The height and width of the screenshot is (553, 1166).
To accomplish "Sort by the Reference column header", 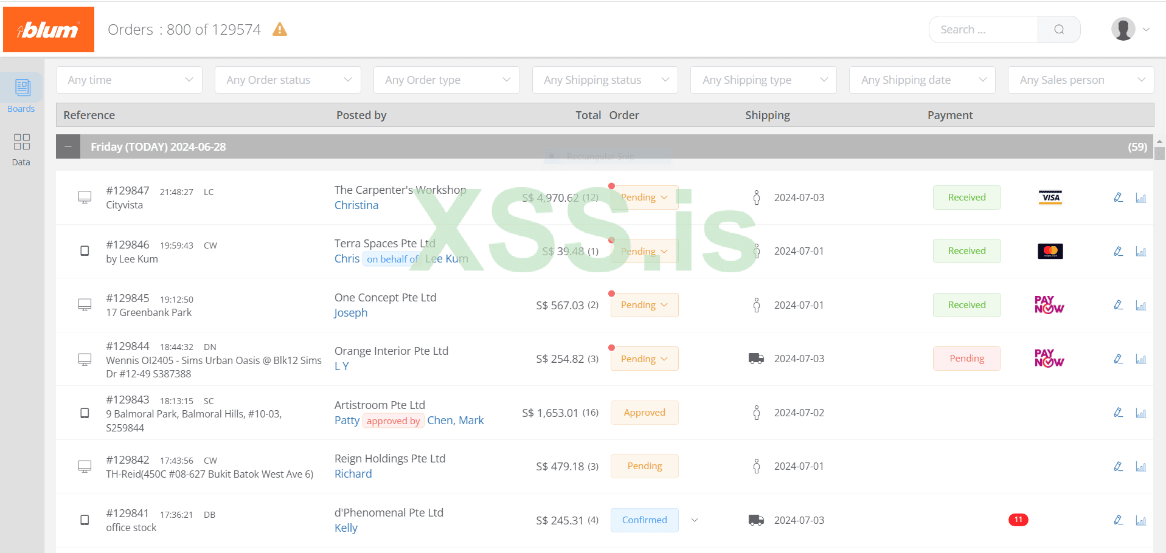I will tap(89, 115).
